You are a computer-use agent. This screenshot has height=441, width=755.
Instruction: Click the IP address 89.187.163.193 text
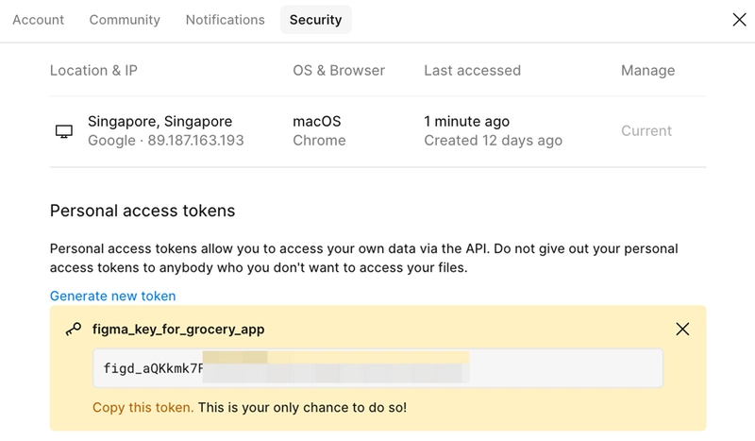[x=196, y=141]
